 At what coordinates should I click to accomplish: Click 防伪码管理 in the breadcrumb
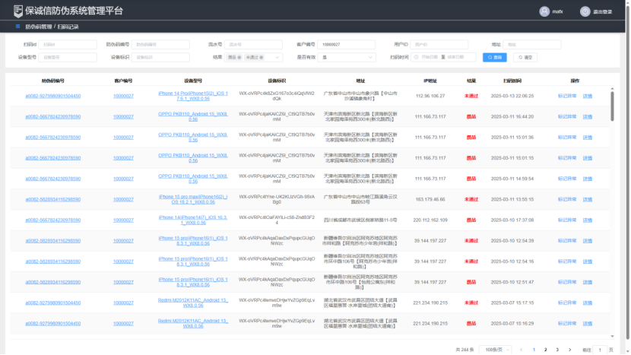(39, 27)
